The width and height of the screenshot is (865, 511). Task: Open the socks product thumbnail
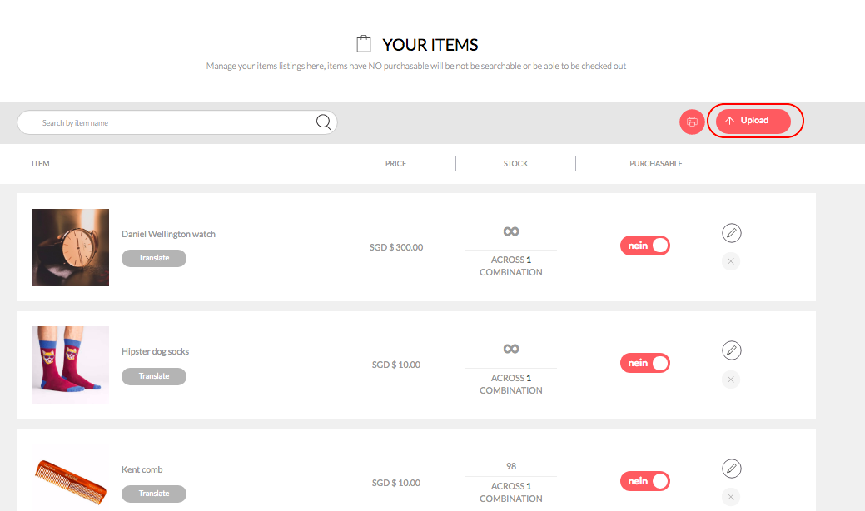pyautogui.click(x=70, y=365)
